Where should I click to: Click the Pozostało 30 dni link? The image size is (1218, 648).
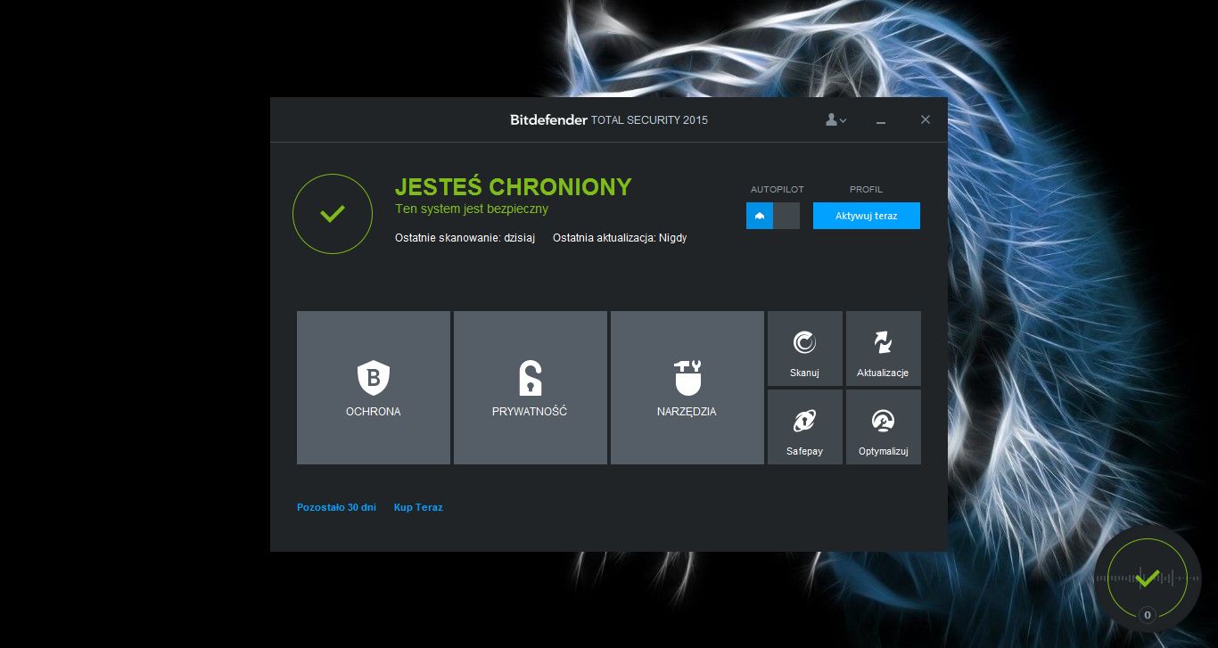(x=336, y=507)
